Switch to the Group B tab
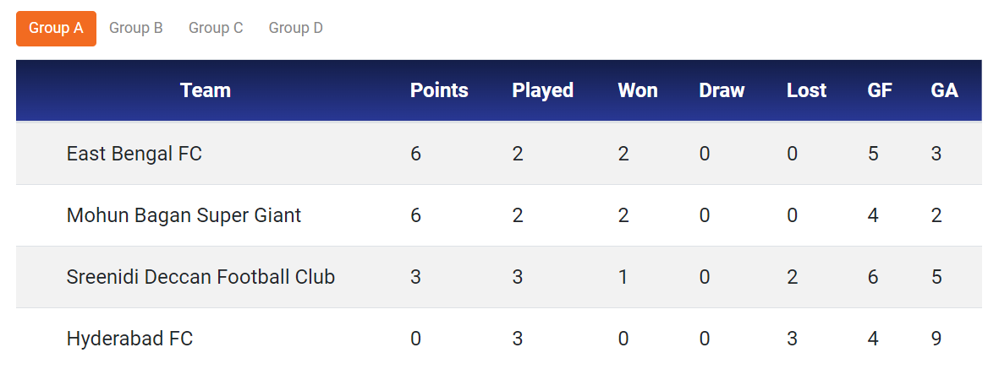This screenshot has height=380, width=999. coord(136,28)
